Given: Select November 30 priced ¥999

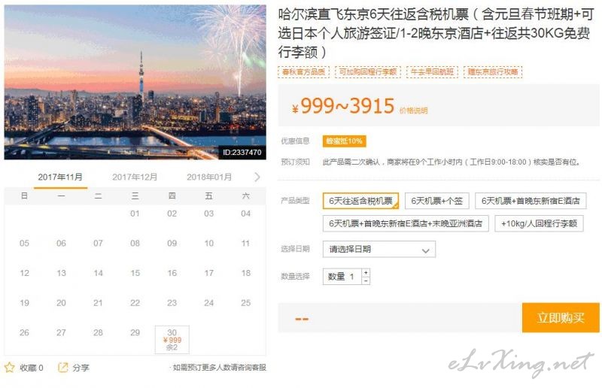Looking at the screenshot, I should point(172,340).
